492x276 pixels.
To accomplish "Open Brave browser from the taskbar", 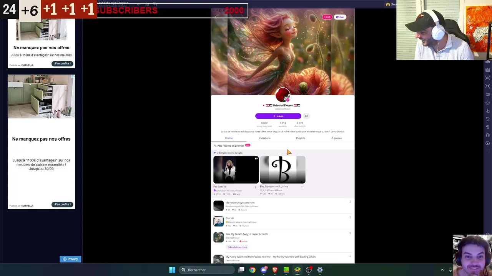I will click(275, 270).
